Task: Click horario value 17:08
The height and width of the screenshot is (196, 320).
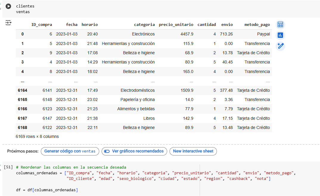Action: (x=92, y=53)
